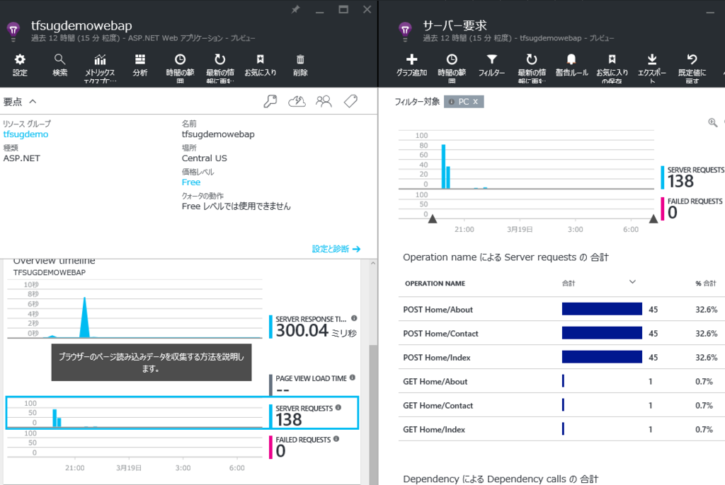Set time range in Server requests blade
725x485 pixels.
tap(452, 67)
